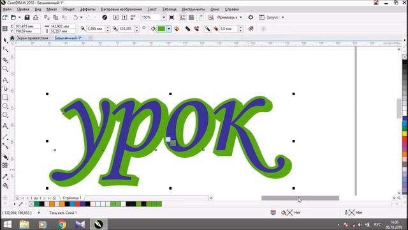Select the Crop tool
Screen dimensions: 408x230
coord(5,59)
